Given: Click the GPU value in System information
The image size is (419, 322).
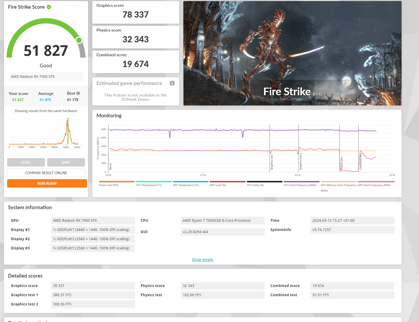Looking at the screenshot, I should (x=93, y=220).
